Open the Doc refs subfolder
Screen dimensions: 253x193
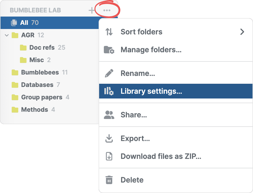[x=42, y=48]
